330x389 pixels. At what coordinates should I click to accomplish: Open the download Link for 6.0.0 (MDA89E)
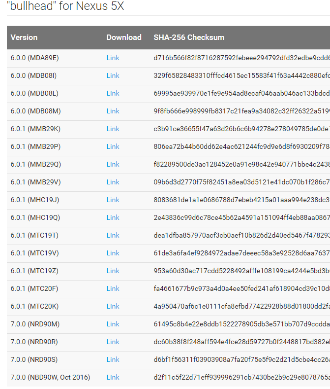tap(113, 58)
